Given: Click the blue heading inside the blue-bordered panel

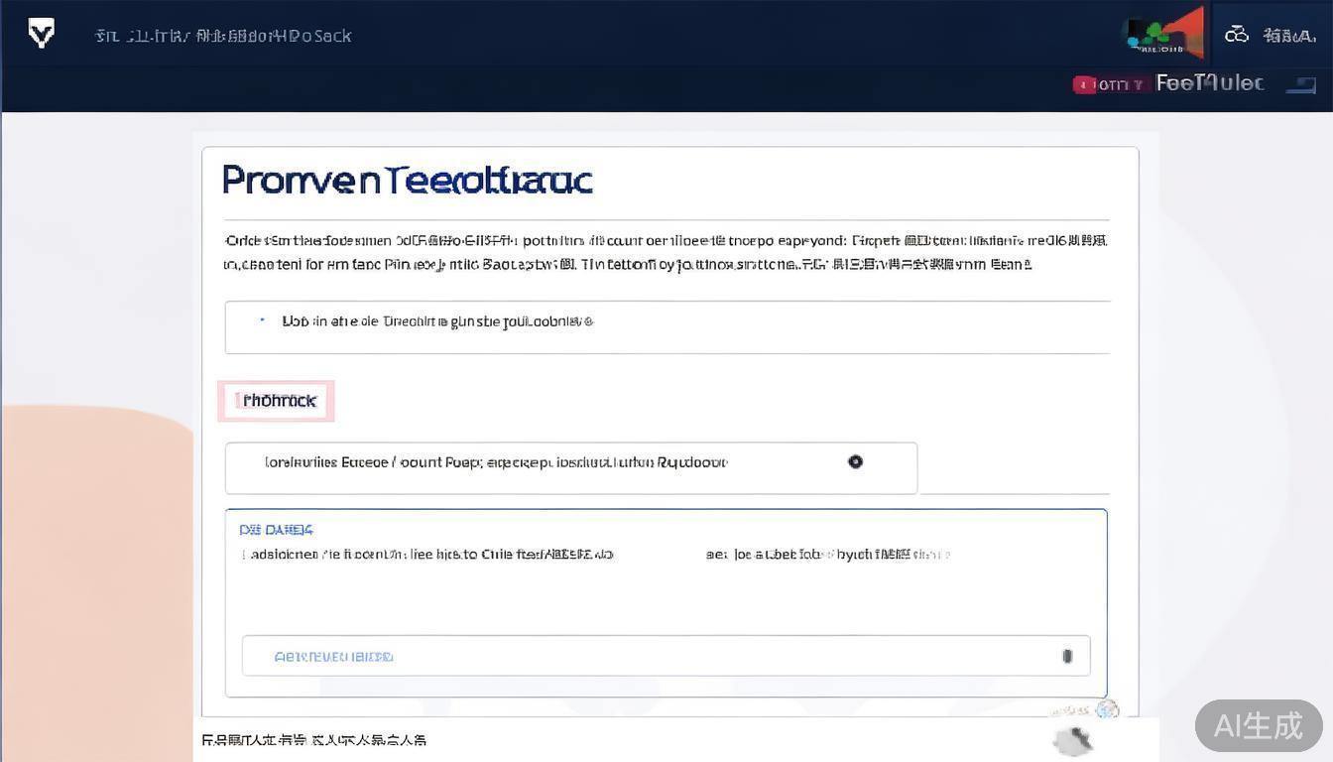Looking at the screenshot, I should coord(277,530).
